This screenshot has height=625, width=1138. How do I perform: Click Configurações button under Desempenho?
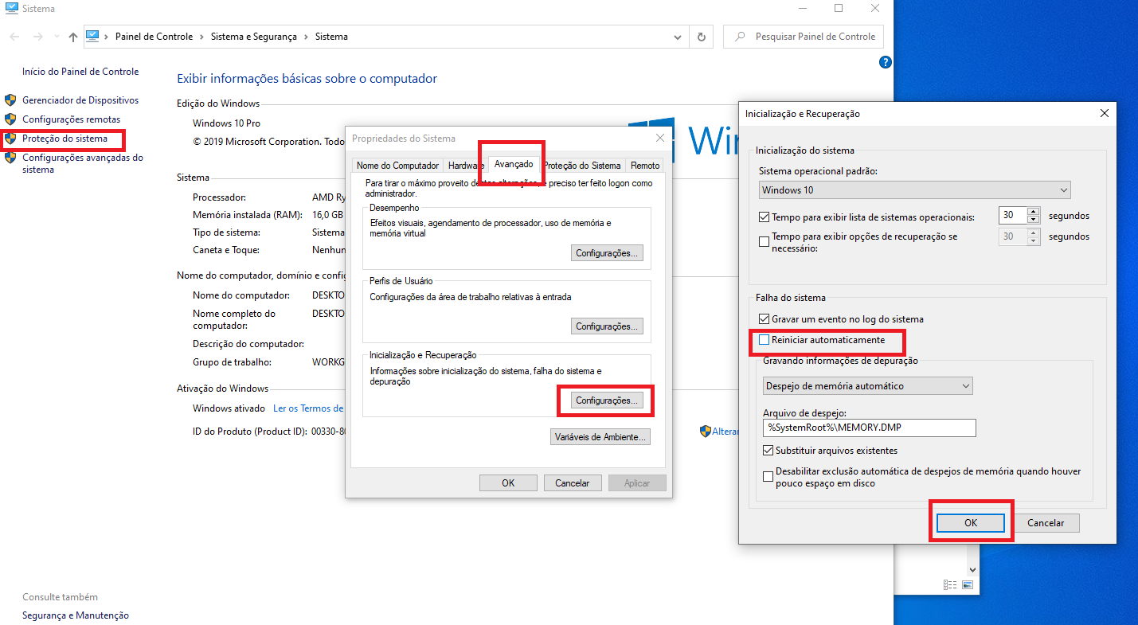point(607,253)
